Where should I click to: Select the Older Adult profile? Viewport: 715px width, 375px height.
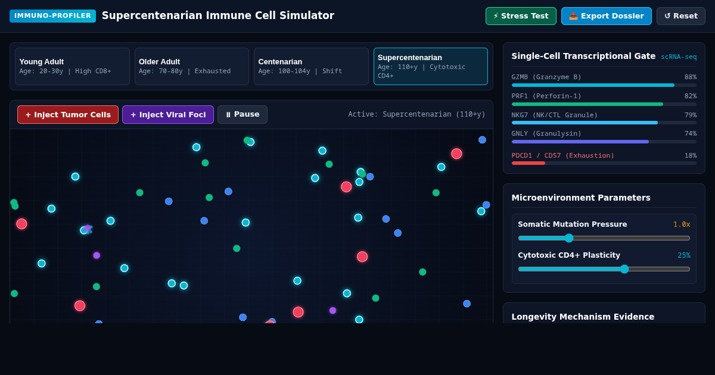coord(192,66)
